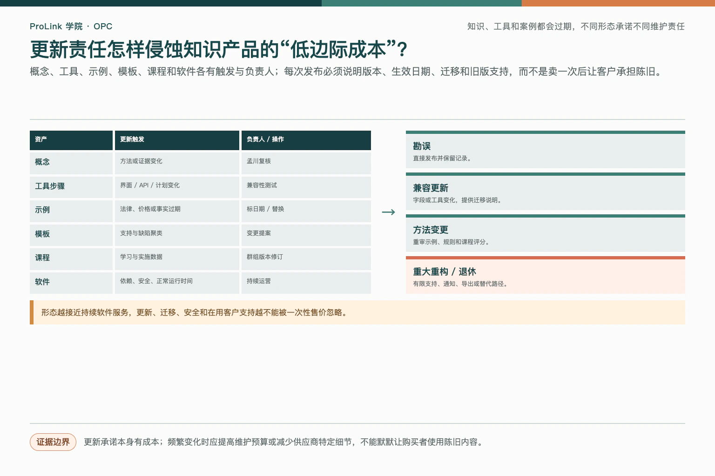This screenshot has height=476, width=715.
Task: Click the description 重审示例、规则和课程评分。
Action: point(452,242)
